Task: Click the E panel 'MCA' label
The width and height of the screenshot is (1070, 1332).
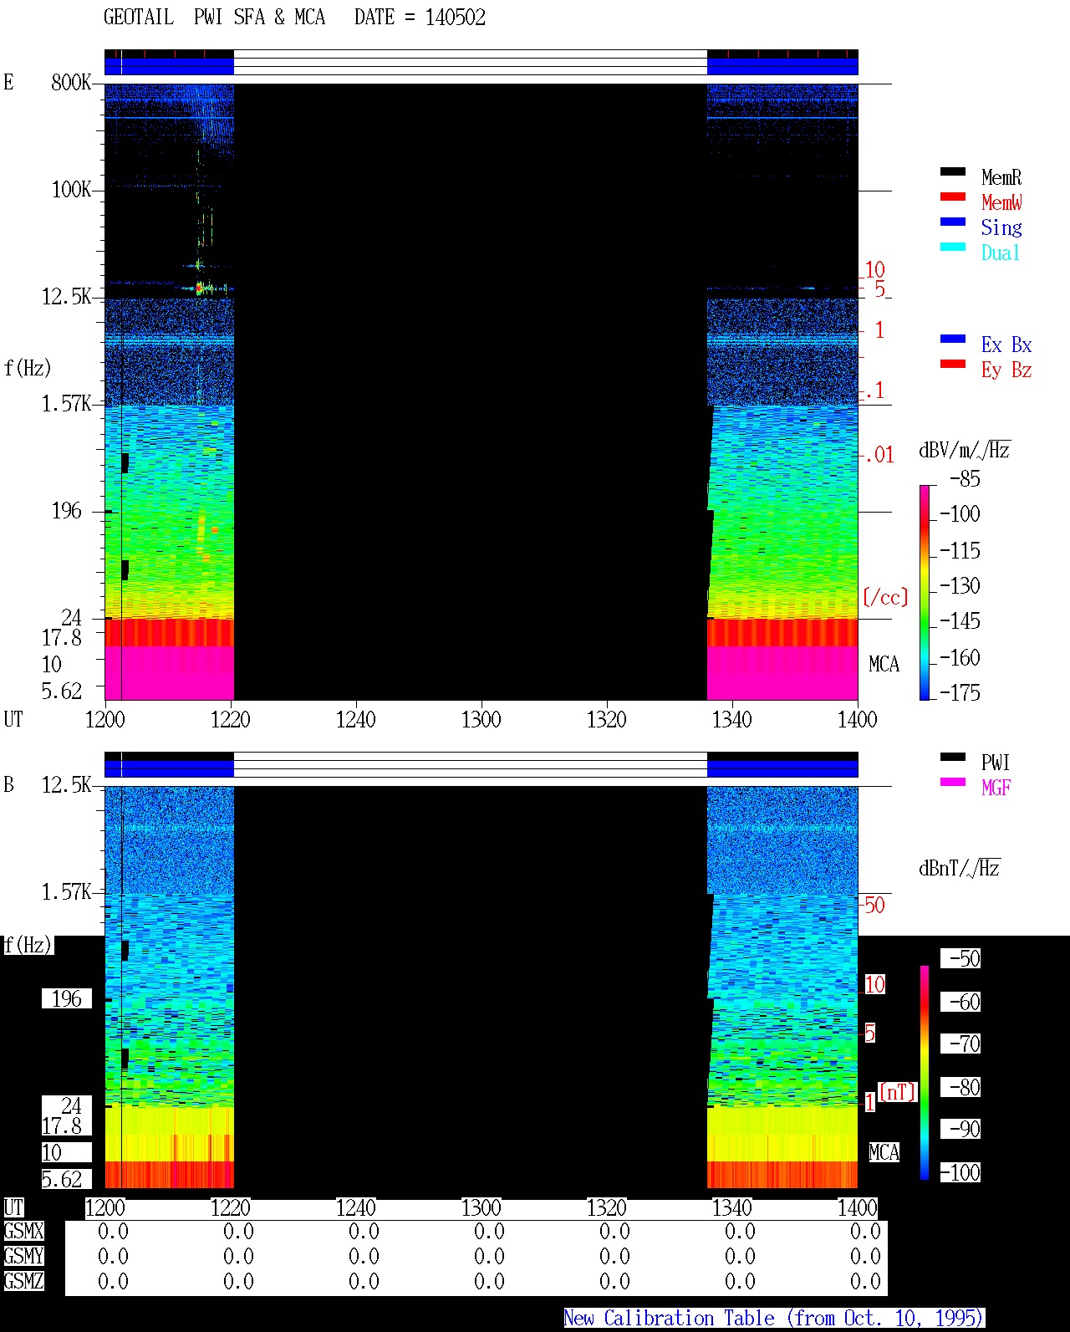Action: pyautogui.click(x=884, y=665)
